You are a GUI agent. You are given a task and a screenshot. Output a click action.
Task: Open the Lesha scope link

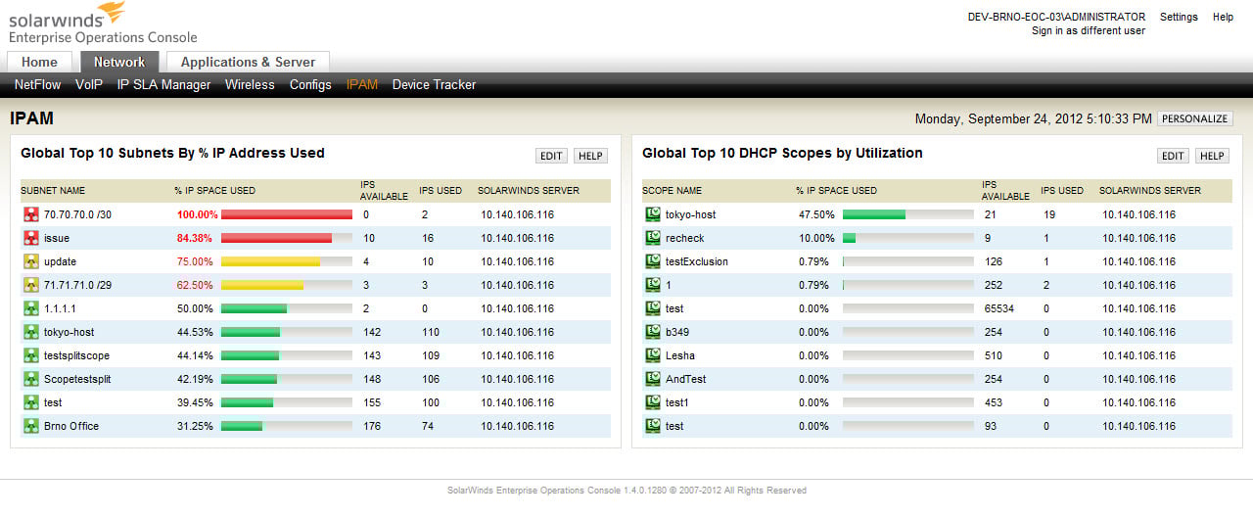point(680,355)
